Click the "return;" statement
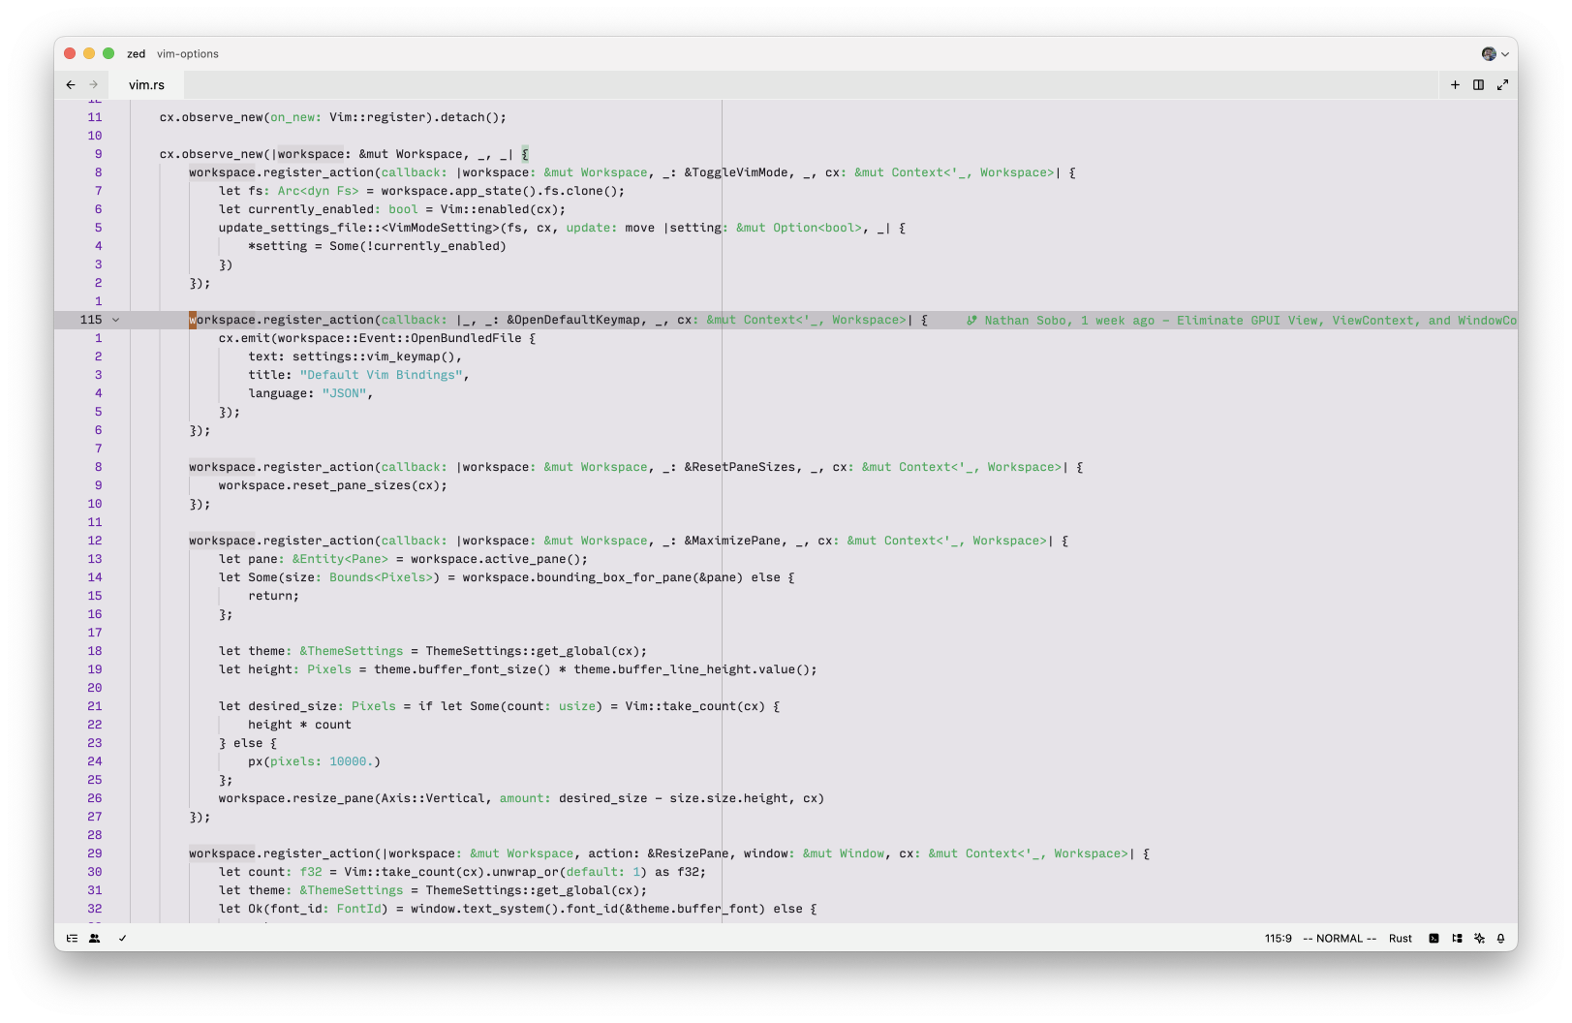Image resolution: width=1572 pixels, height=1023 pixels. pos(274,596)
